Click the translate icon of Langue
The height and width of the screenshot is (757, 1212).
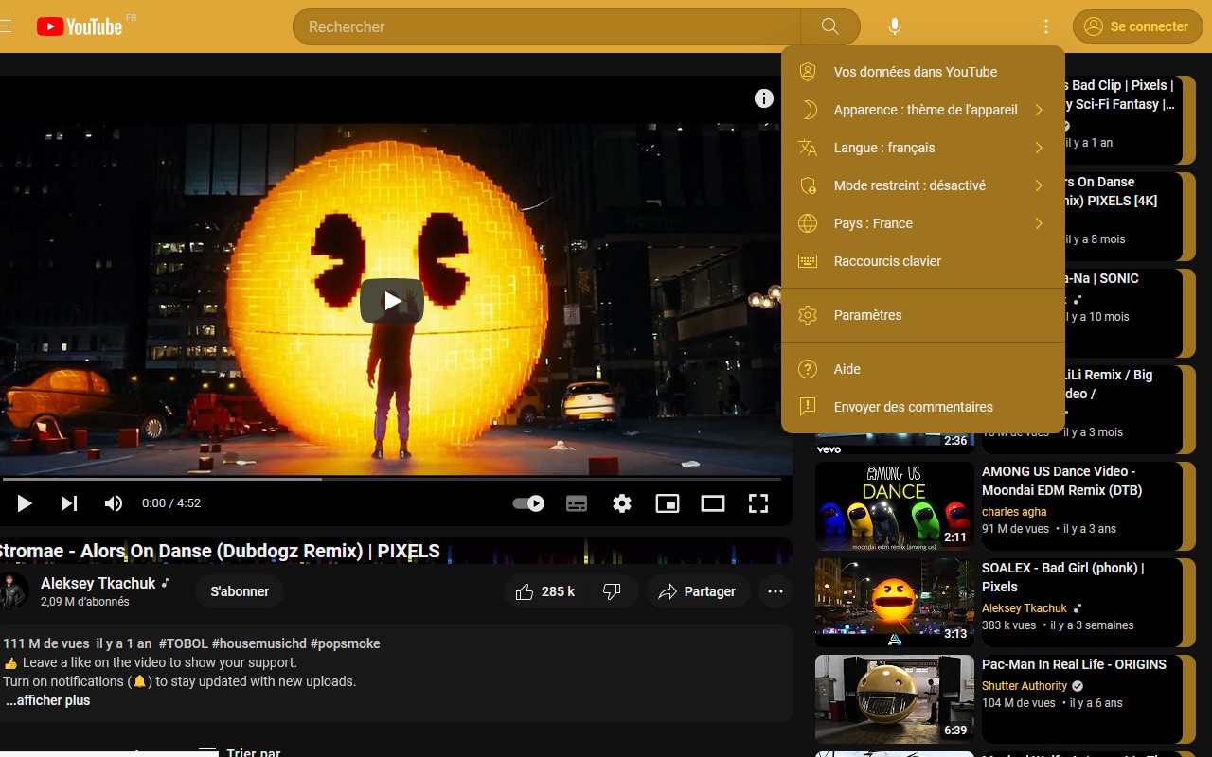click(808, 148)
